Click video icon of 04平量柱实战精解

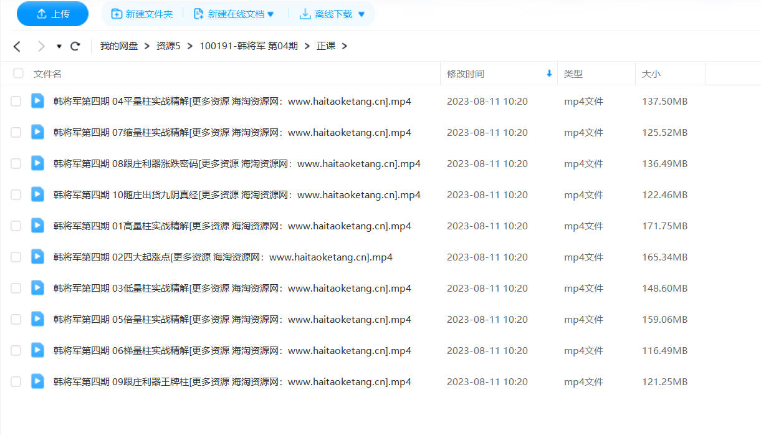tap(38, 100)
